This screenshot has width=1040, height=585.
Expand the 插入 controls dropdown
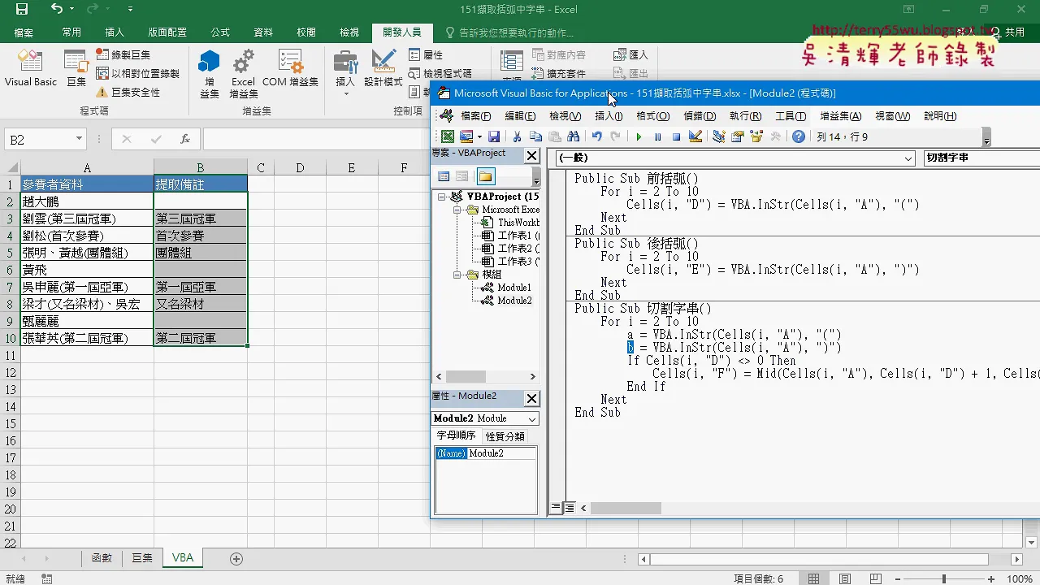pyautogui.click(x=345, y=73)
